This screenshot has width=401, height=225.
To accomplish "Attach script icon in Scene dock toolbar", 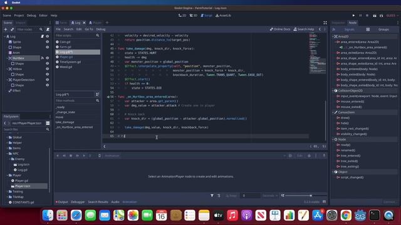I will coord(48,29).
